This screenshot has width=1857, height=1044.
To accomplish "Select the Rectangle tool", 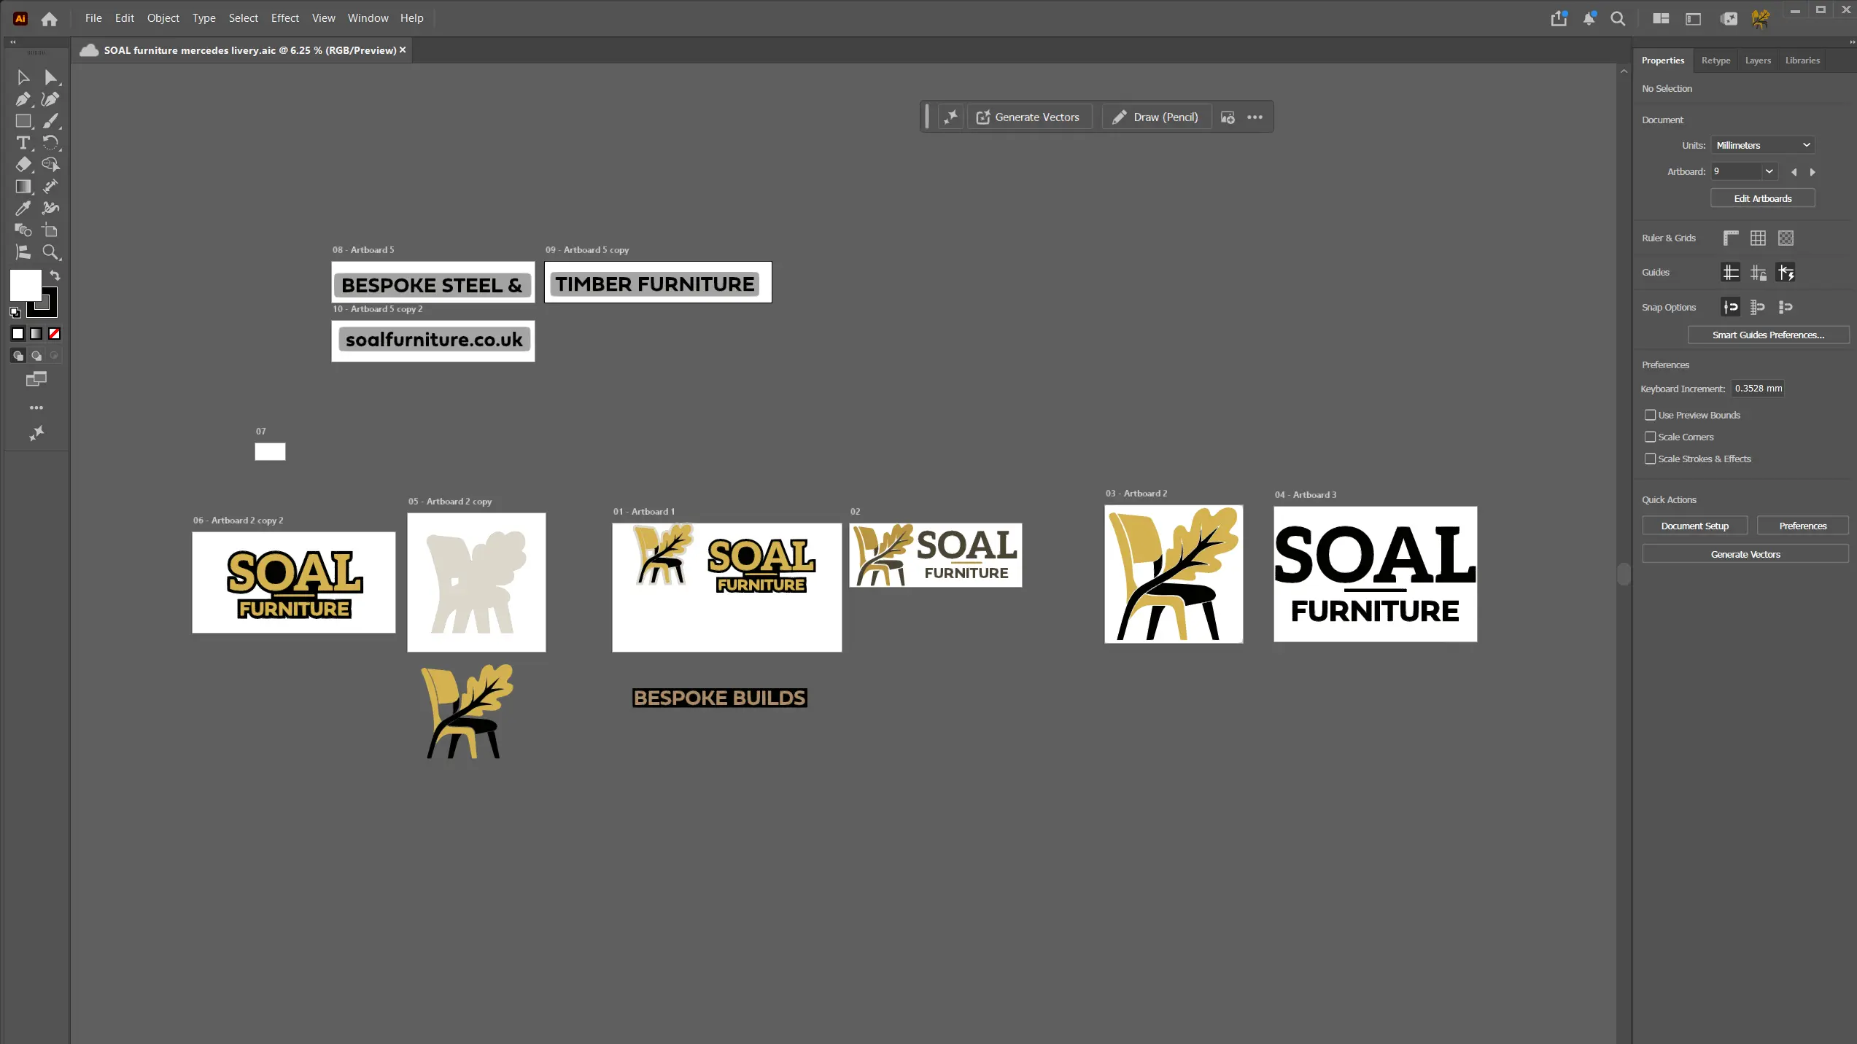I will (23, 121).
